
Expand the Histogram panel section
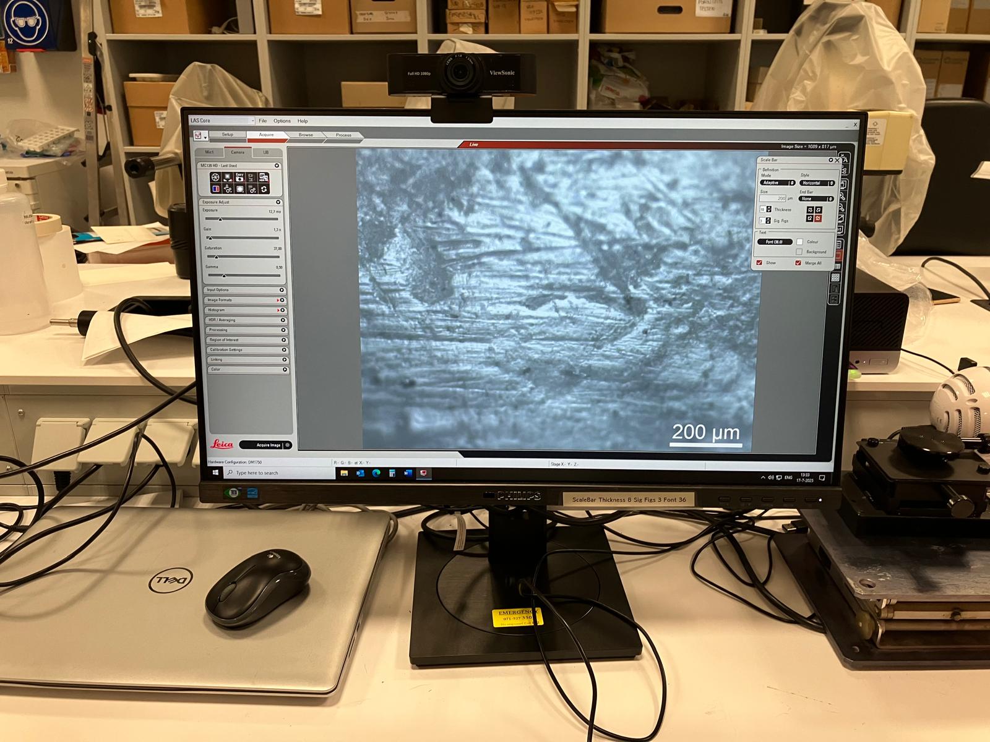tap(245, 310)
